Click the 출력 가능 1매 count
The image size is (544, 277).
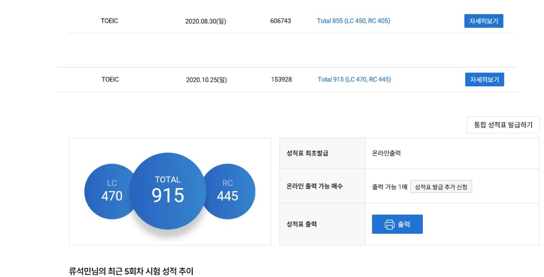pyautogui.click(x=389, y=187)
